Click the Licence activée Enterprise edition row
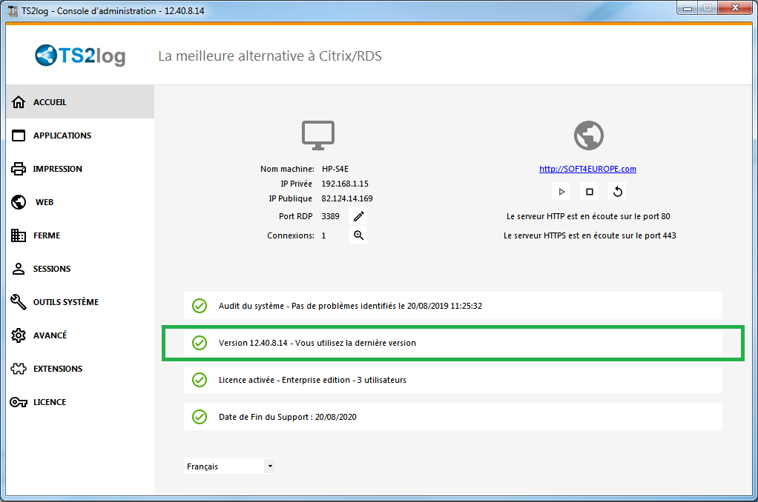 [453, 380]
